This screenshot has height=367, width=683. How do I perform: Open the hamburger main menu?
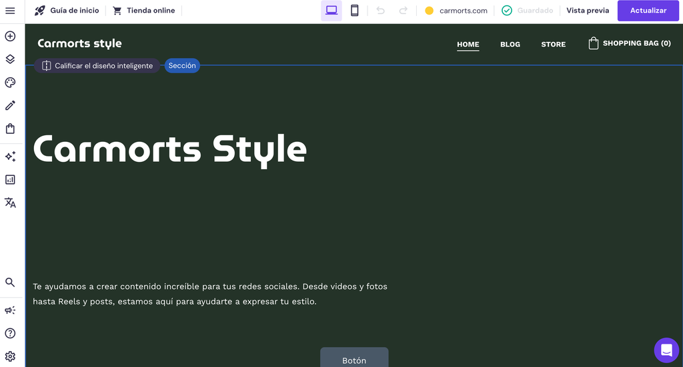point(10,11)
